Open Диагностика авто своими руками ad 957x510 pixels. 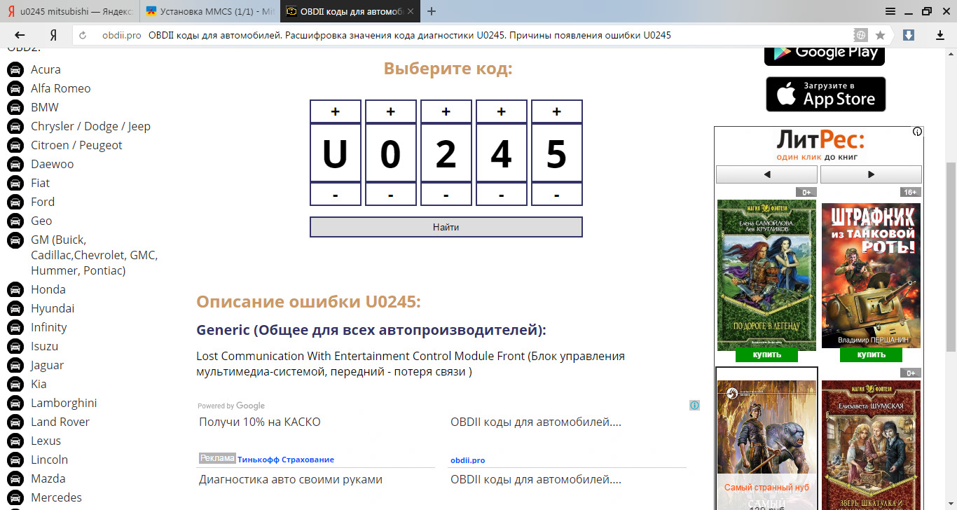291,480
